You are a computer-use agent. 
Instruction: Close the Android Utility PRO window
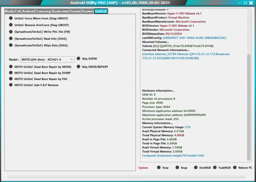click(x=251, y=3)
